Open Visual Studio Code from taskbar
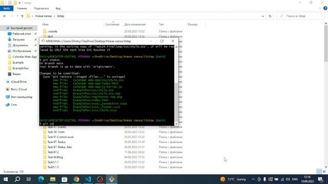Image resolution: width=328 pixels, height=184 pixels. (88, 179)
